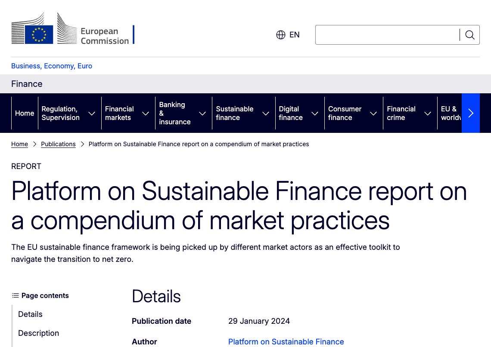Select Description in the page contents sidebar

tap(38, 333)
